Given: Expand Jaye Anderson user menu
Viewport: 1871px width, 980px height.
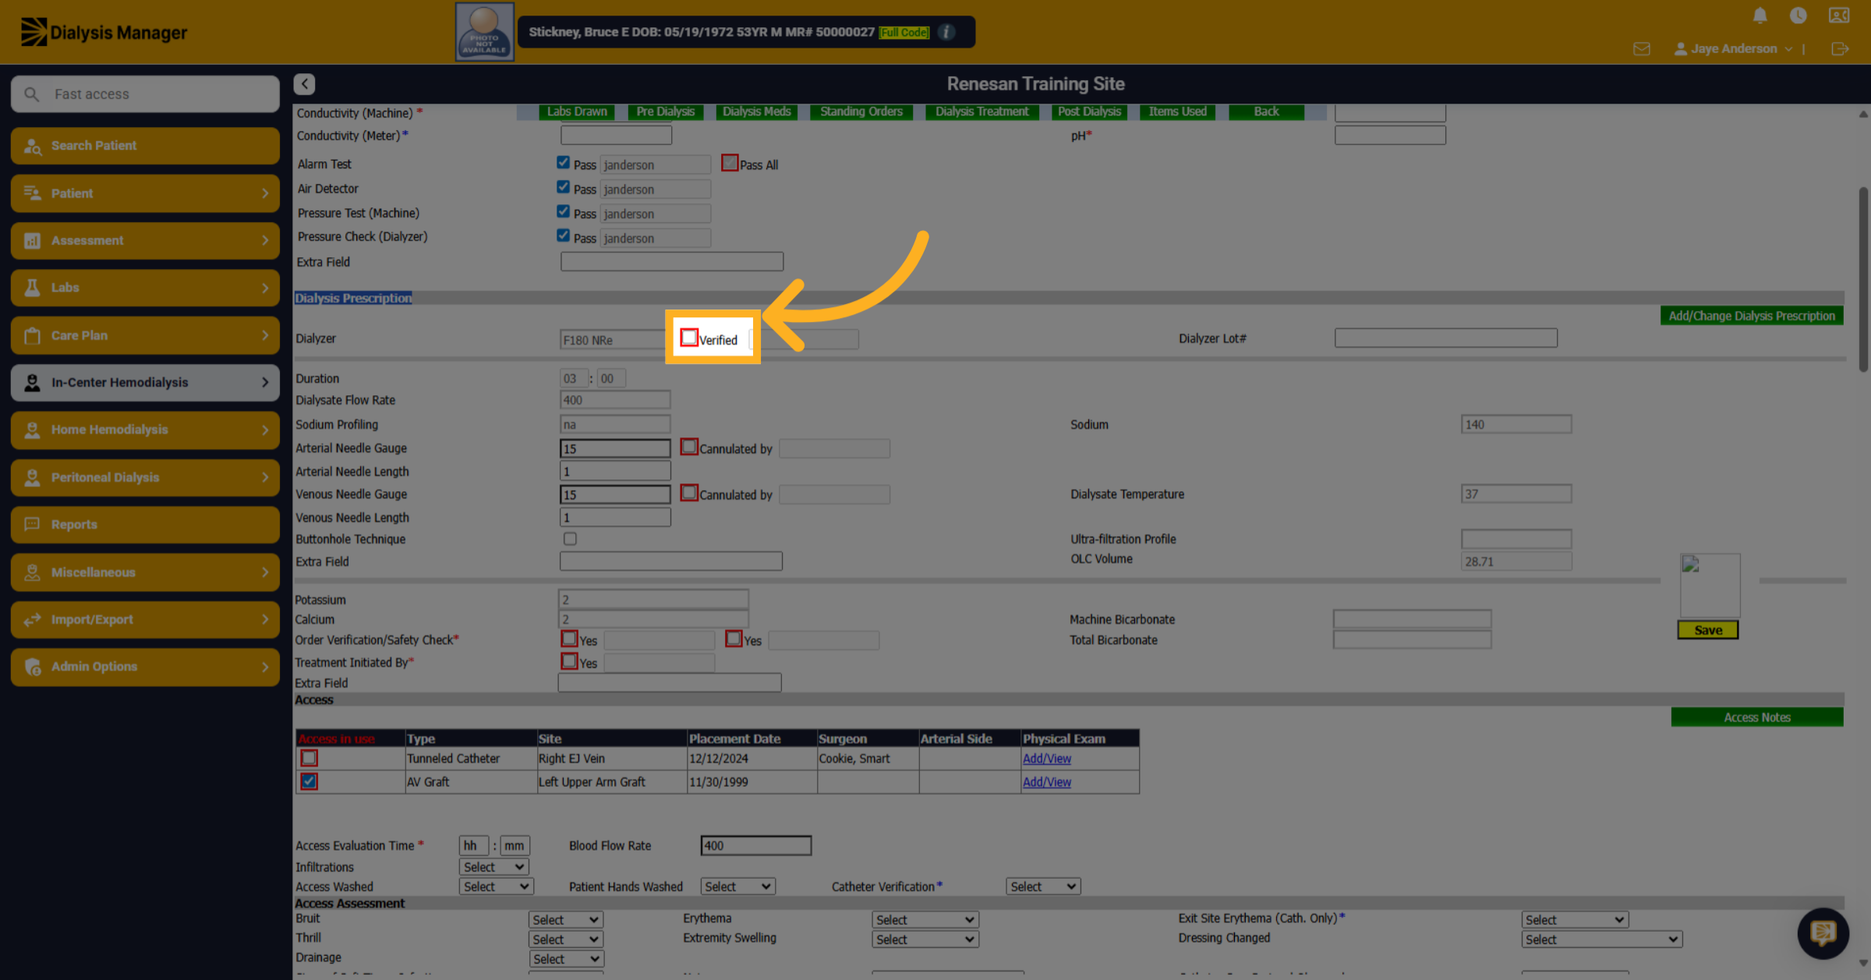Looking at the screenshot, I should point(1733,49).
